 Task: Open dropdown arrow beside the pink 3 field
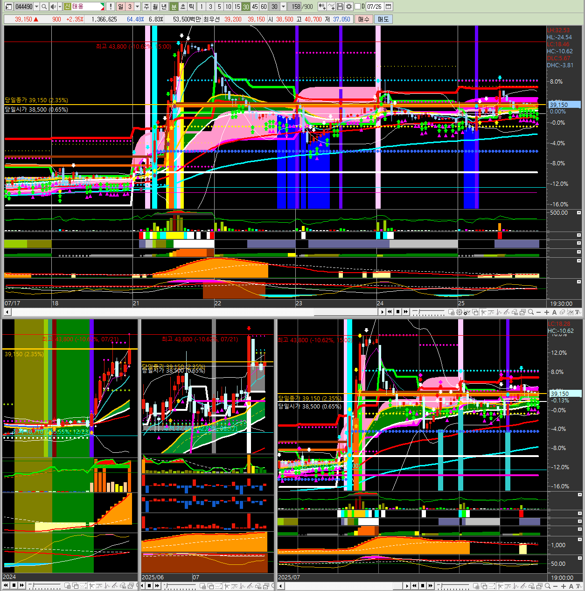[x=138, y=7]
